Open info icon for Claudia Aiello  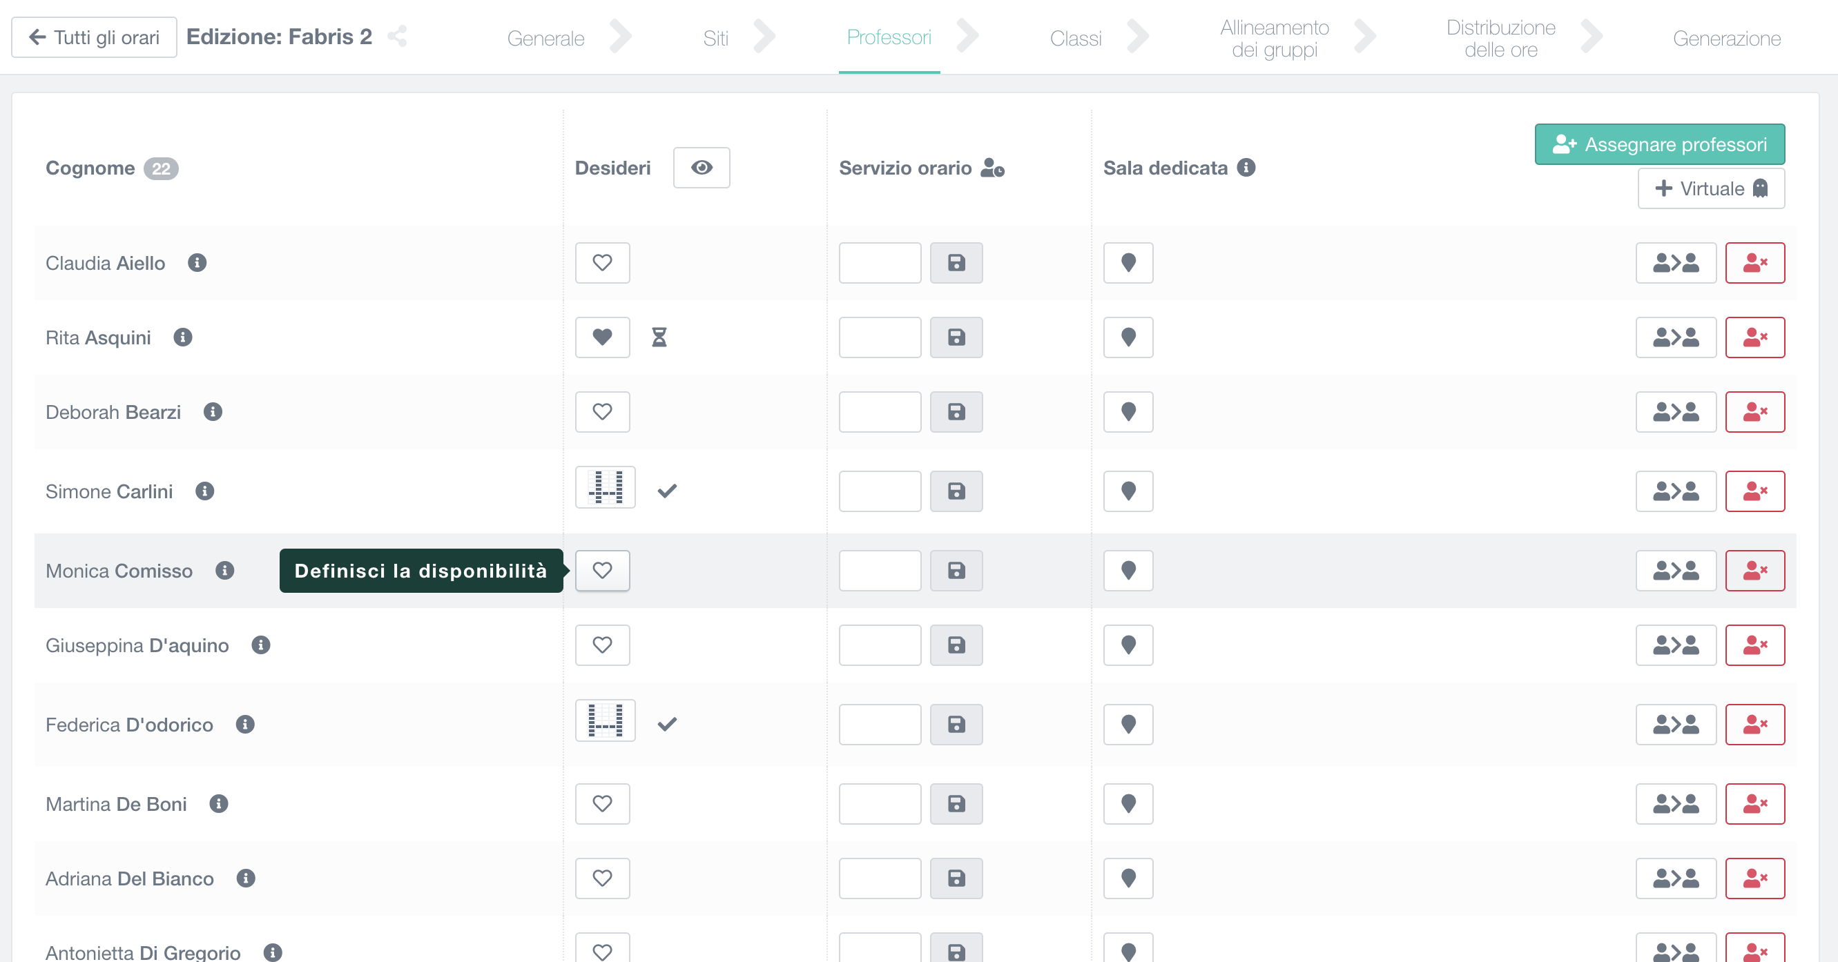(x=197, y=262)
